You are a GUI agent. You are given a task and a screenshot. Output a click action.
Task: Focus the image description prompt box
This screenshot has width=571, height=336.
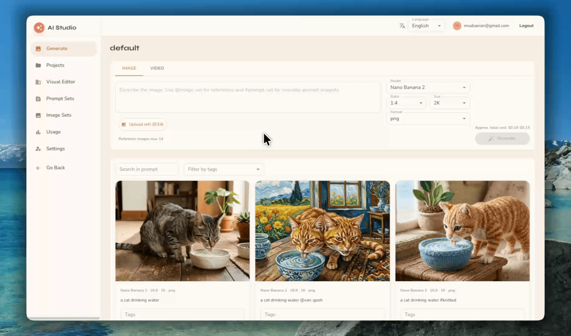[248, 97]
